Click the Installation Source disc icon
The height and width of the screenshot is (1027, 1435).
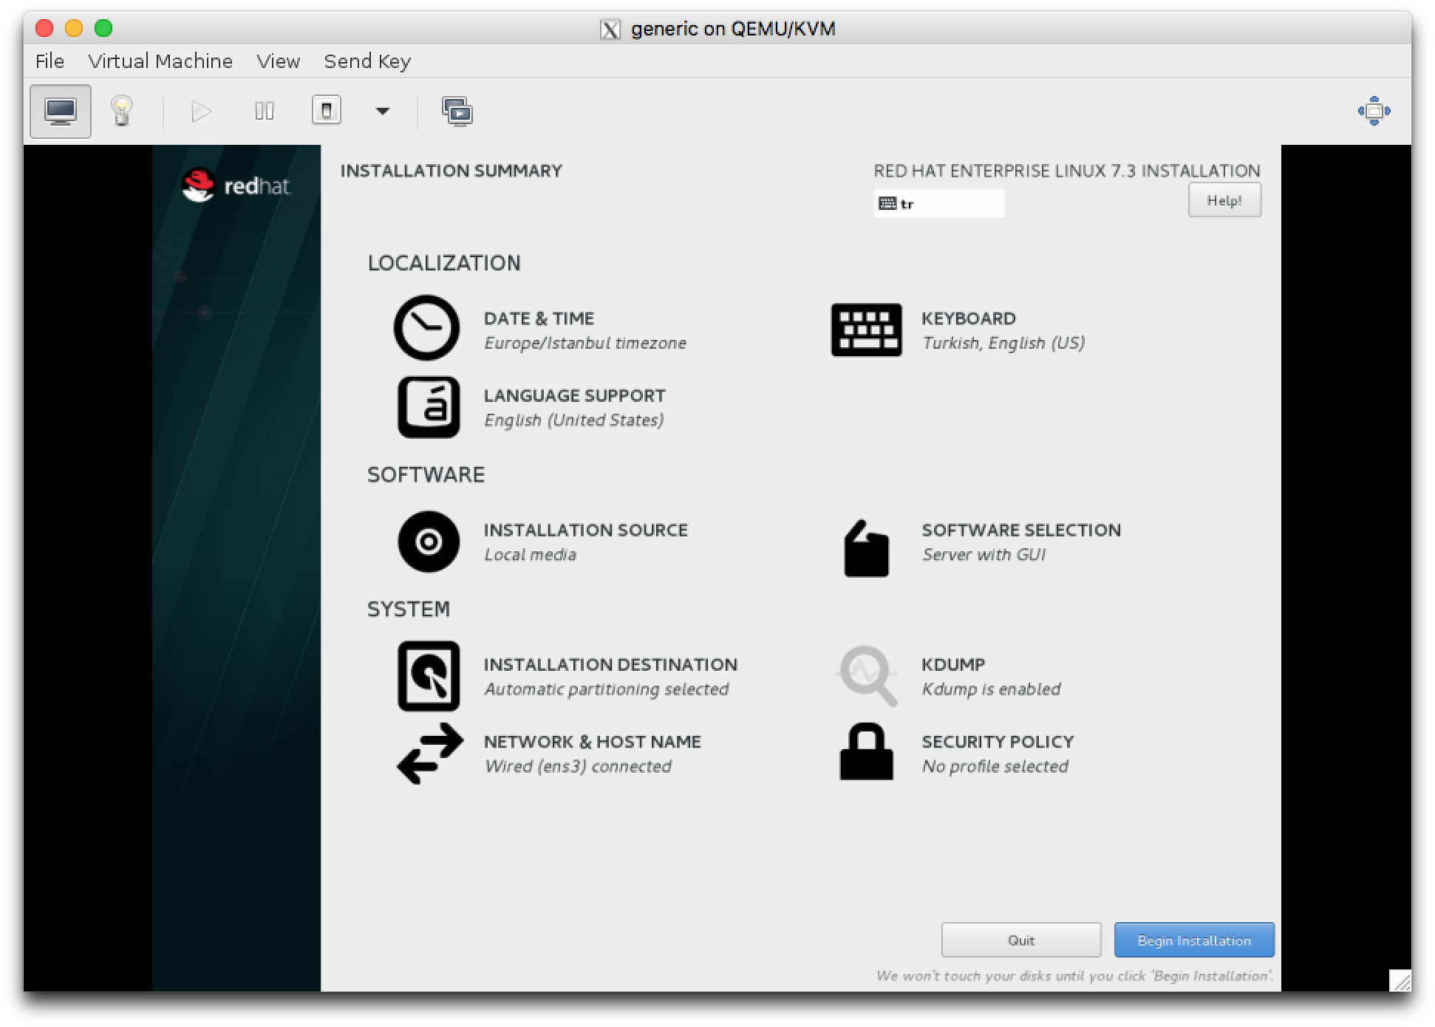click(x=428, y=542)
